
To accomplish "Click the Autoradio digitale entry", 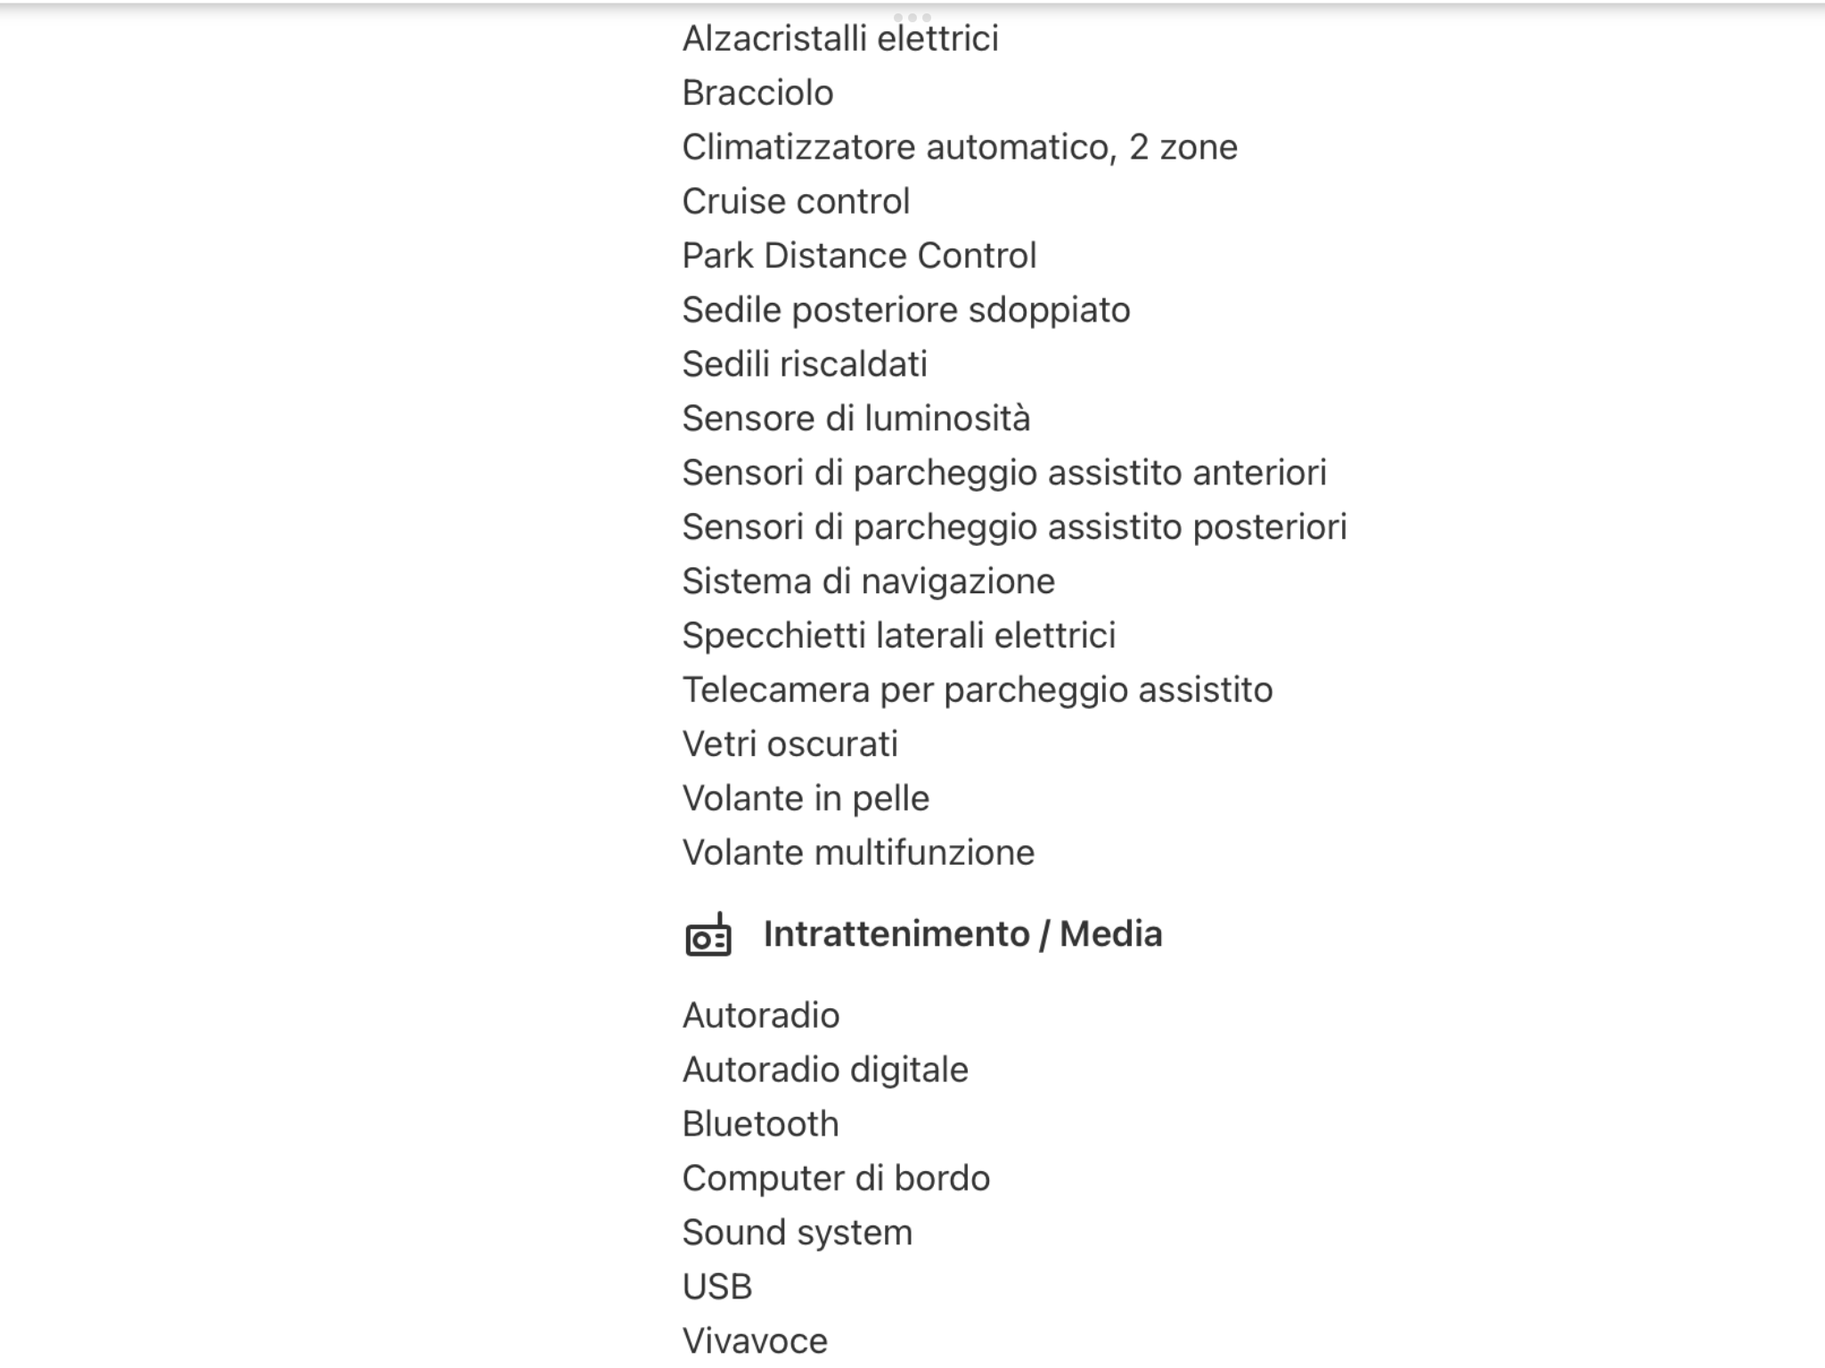I will point(825,1070).
